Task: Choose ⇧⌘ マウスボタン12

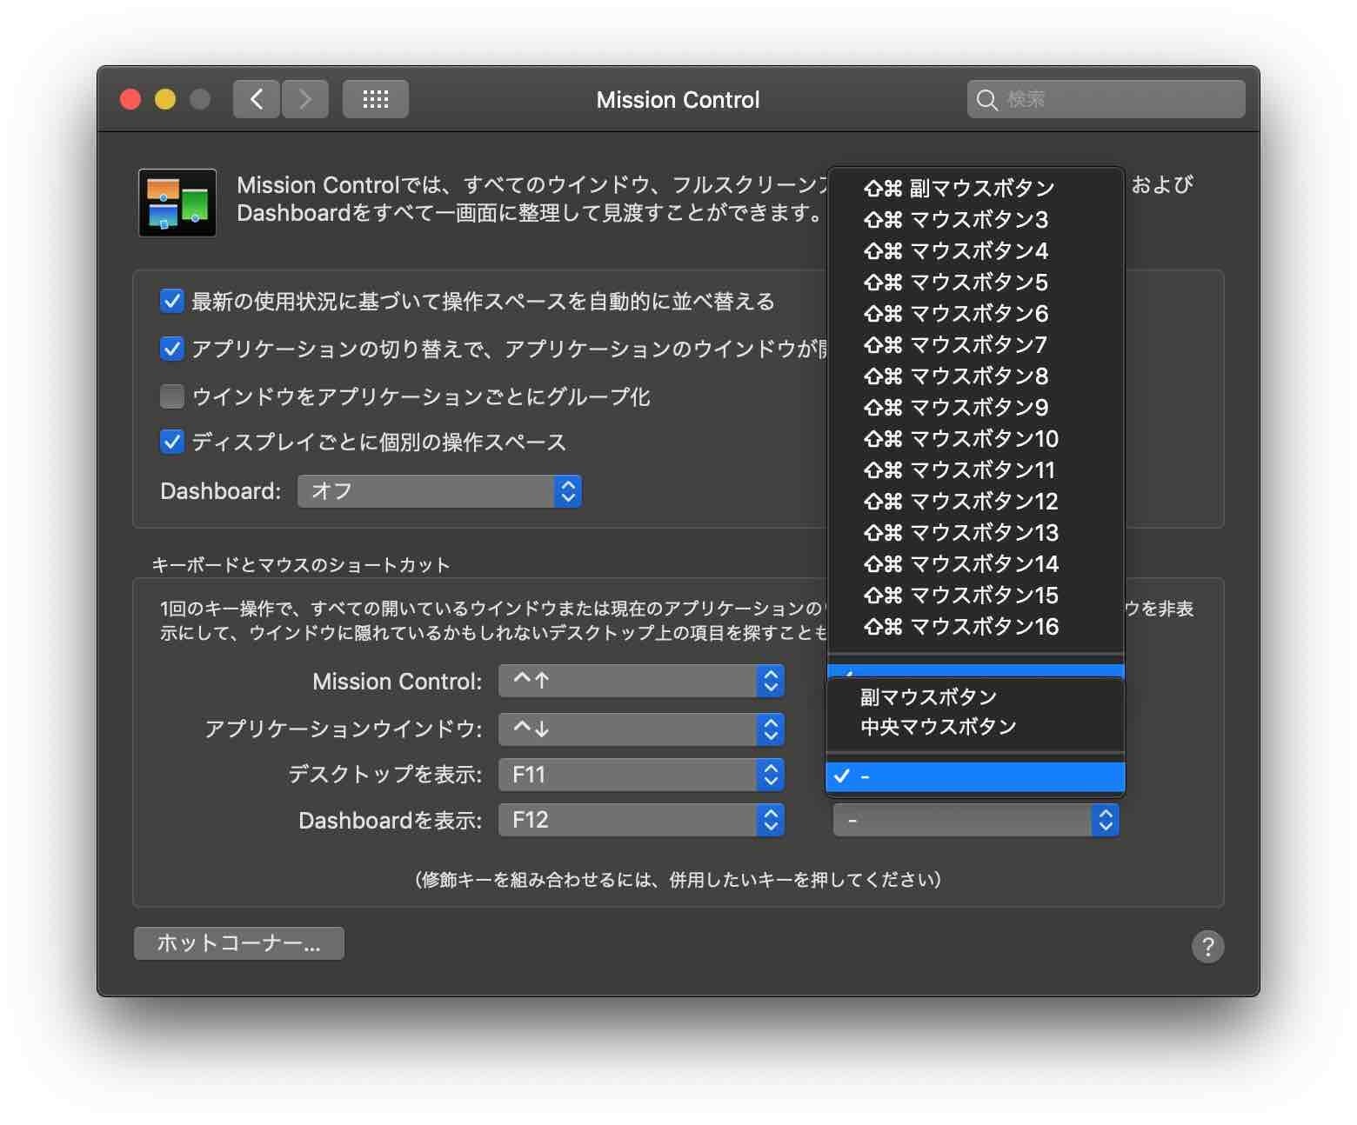Action: click(x=976, y=501)
